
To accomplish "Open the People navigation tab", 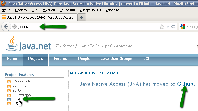I will [84, 60].
